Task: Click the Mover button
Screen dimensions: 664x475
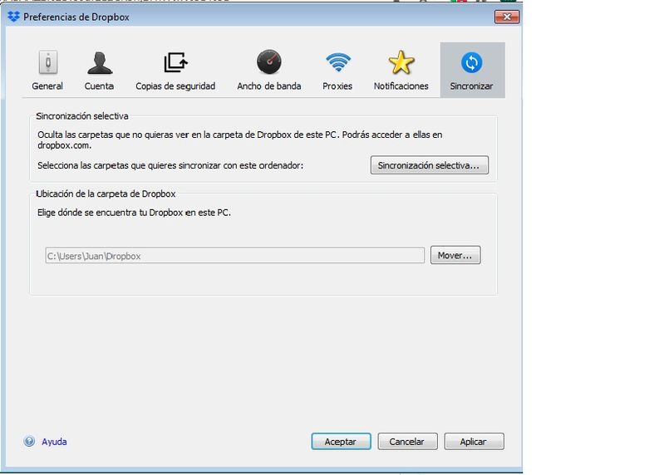Action: (455, 255)
